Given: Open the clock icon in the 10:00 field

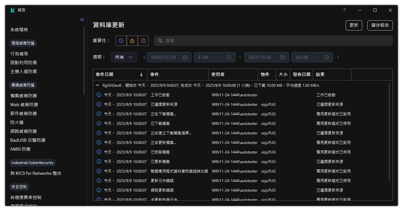Looking at the screenshot, I should 326,57.
